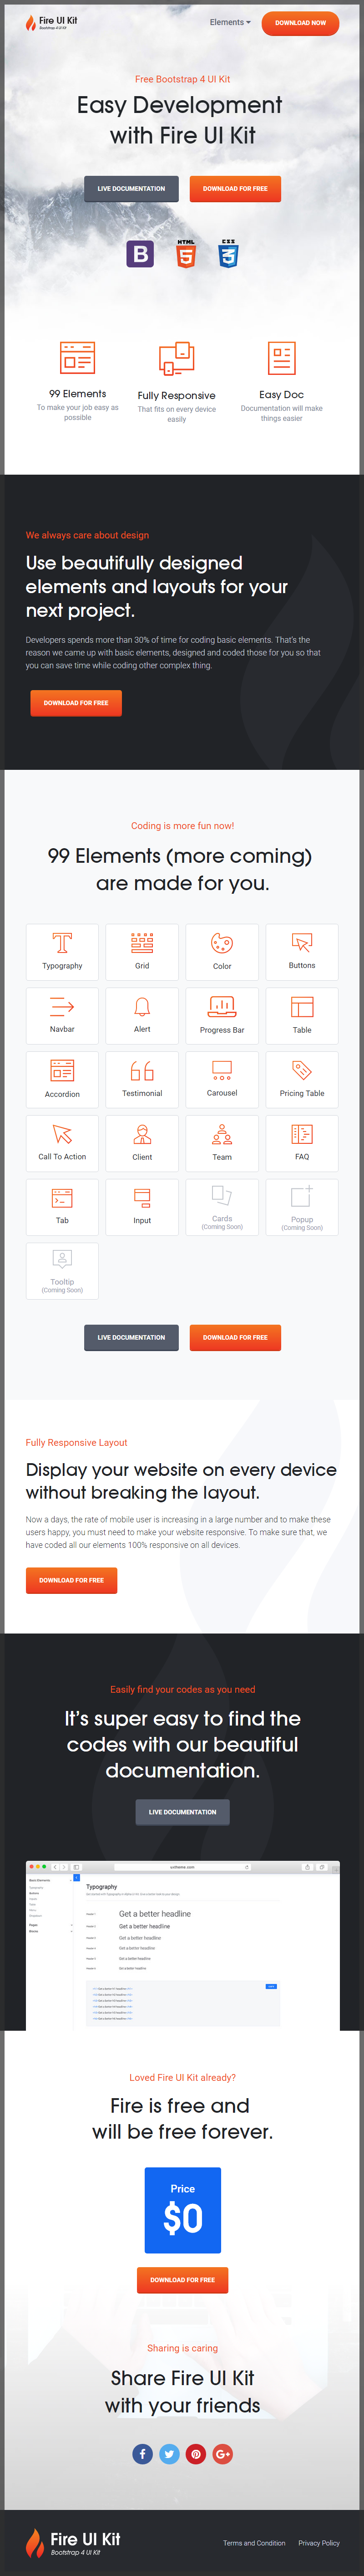
Task: Open the Navbar element card
Action: (62, 1015)
